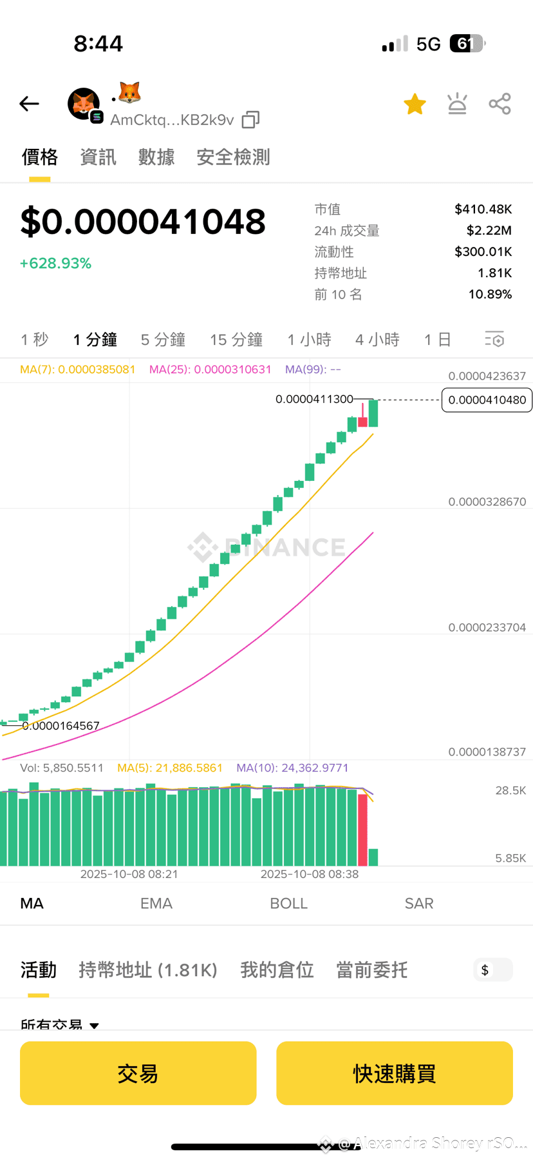533x1161 pixels.
Task: Expand the 所有交易 filter dropdown
Action: pyautogui.click(x=60, y=1024)
